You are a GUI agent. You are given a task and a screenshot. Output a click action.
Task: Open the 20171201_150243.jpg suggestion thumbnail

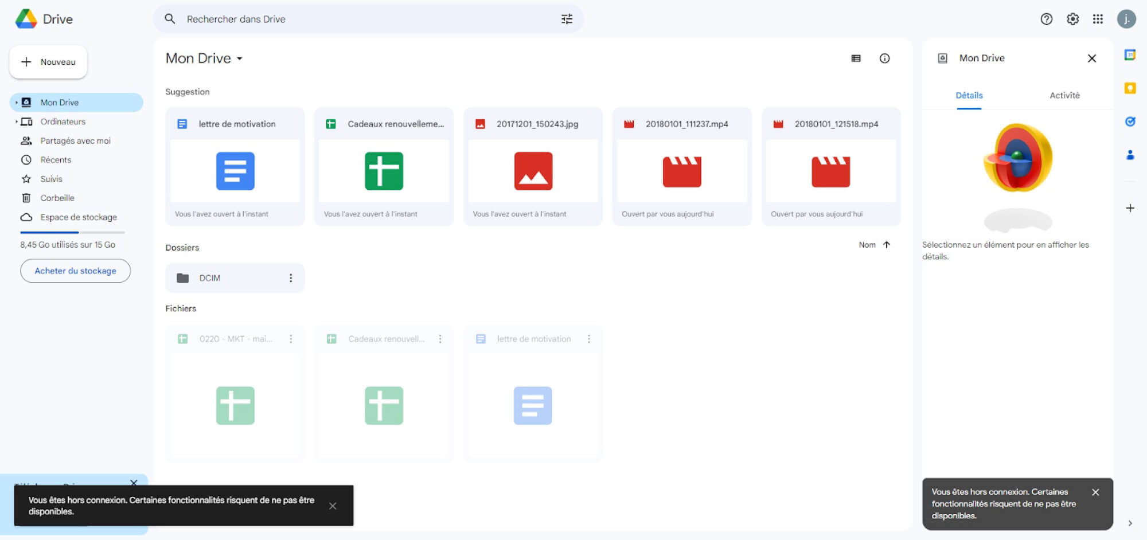tap(532, 171)
